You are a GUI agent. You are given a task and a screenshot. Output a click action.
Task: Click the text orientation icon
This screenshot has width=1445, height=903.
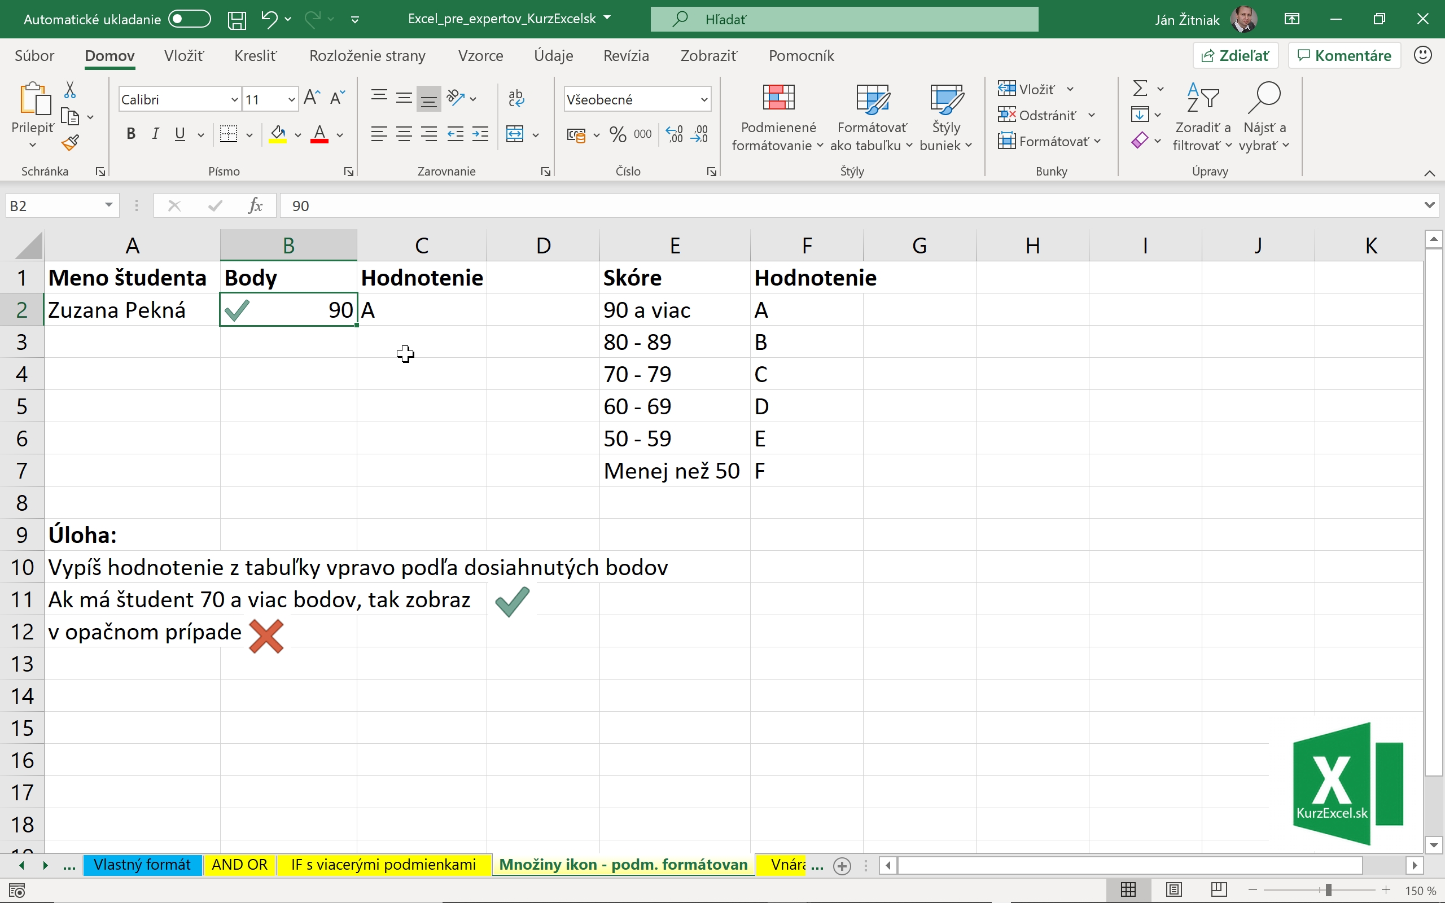(456, 97)
